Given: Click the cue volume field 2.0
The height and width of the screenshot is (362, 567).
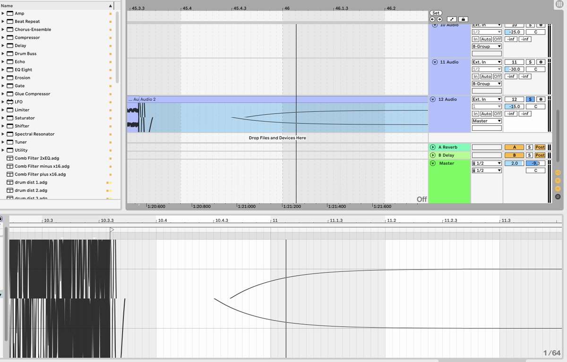Looking at the screenshot, I should pyautogui.click(x=515, y=163).
